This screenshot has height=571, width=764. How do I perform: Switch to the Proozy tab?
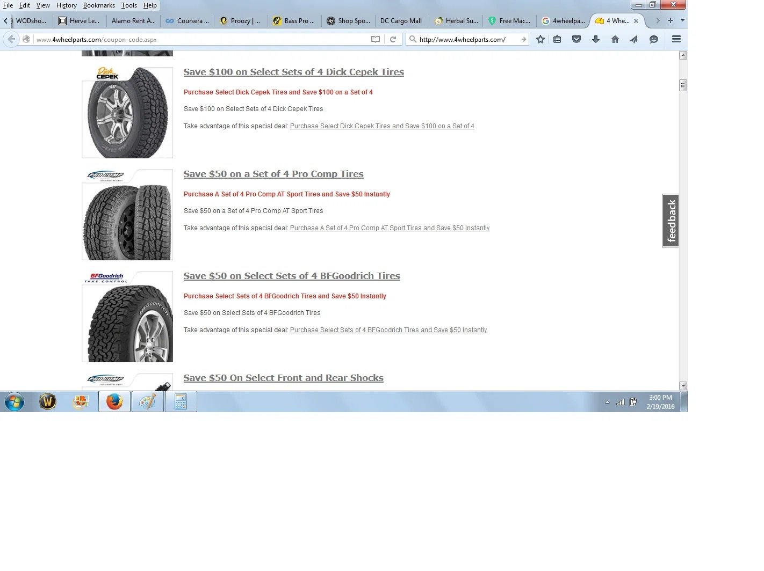coord(241,21)
